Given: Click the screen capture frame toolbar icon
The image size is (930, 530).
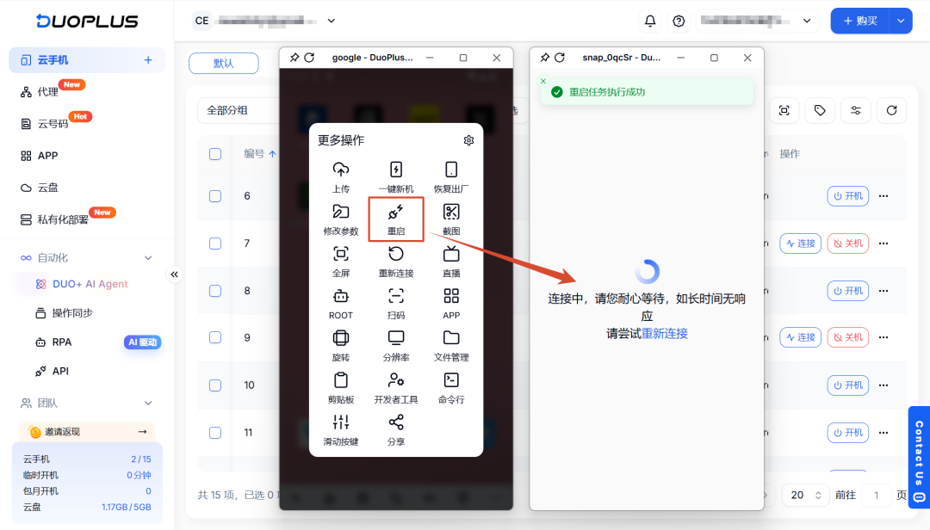Looking at the screenshot, I should pos(784,110).
